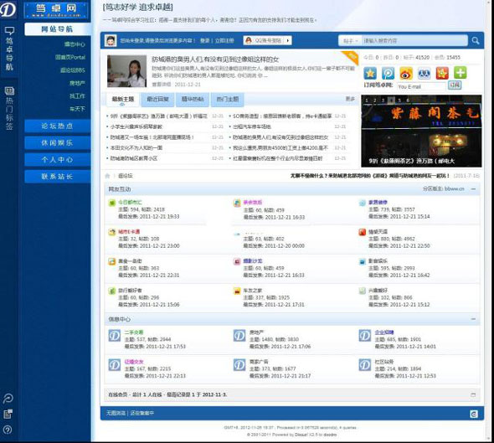Screen dimensions: 494x443
Task: Collapse the 网友互动 forum section
Action: click(x=473, y=189)
